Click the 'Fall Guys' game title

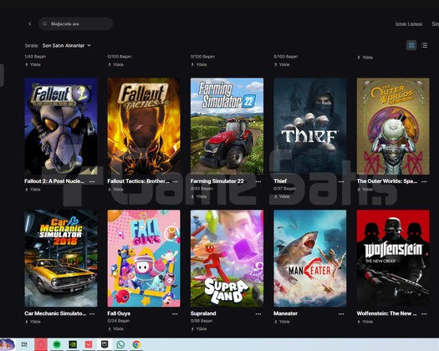(119, 313)
